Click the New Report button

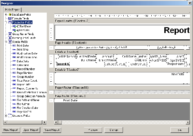tap(11, 130)
